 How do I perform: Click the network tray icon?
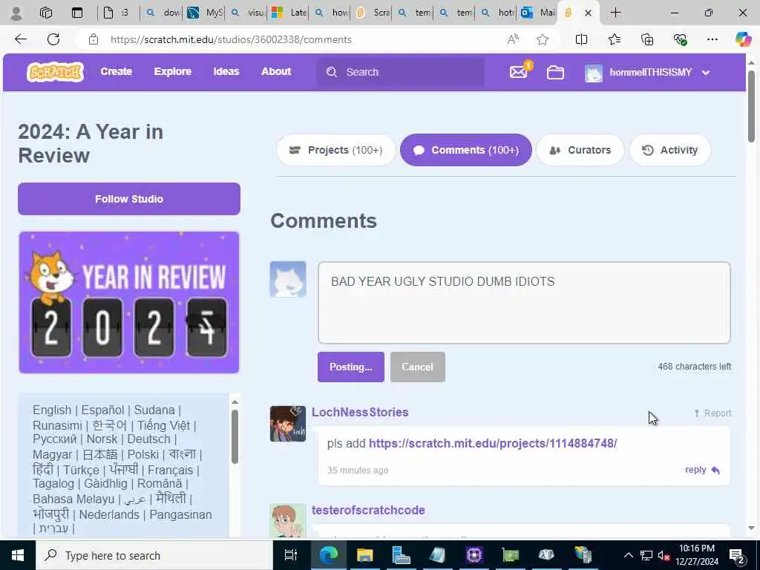646,555
